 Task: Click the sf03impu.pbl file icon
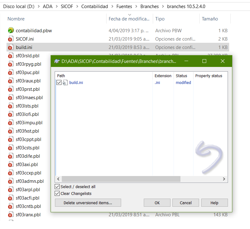point(11,122)
